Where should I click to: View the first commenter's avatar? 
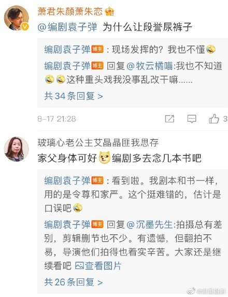(x=16, y=18)
